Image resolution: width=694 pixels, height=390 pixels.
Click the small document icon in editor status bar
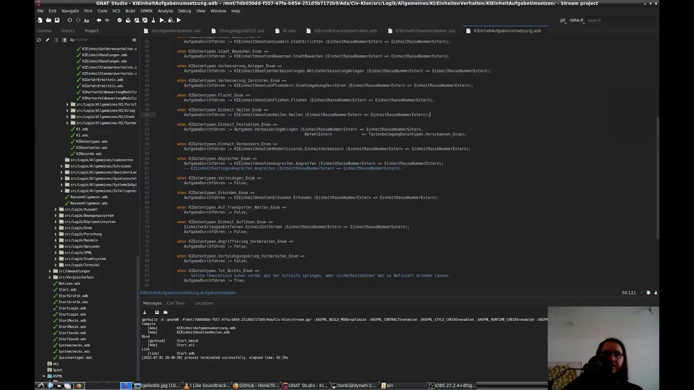tap(648, 292)
